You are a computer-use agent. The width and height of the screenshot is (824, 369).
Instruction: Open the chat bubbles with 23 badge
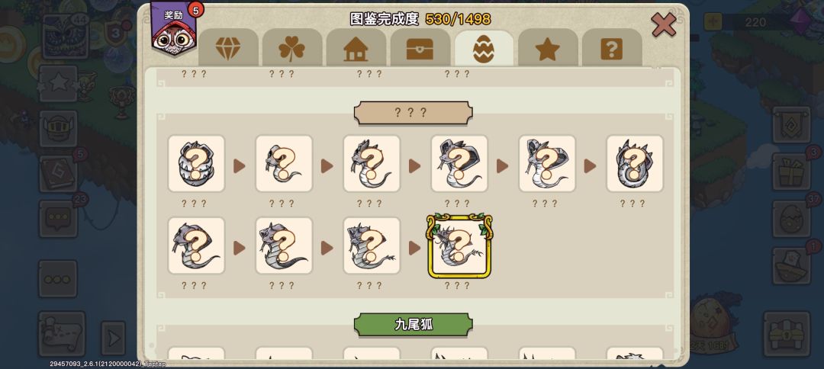coord(58,218)
